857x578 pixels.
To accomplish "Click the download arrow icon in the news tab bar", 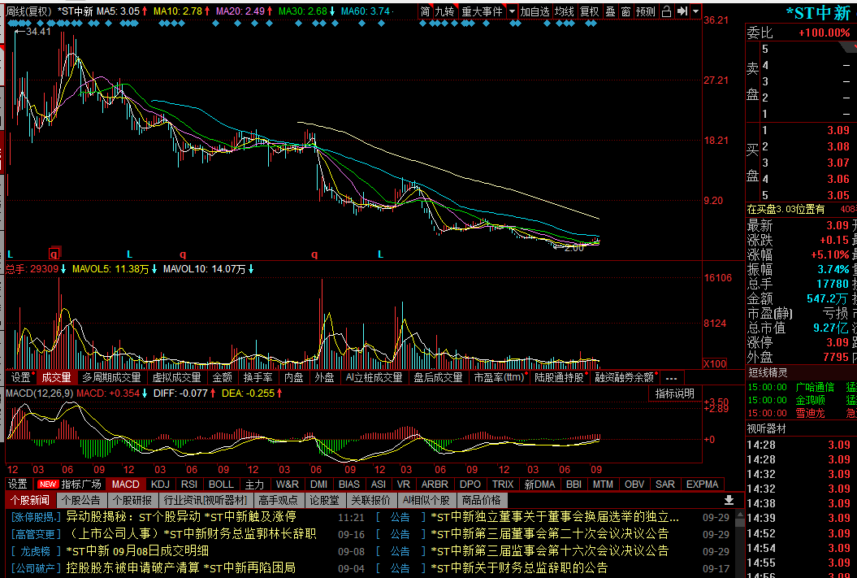I will [729, 500].
